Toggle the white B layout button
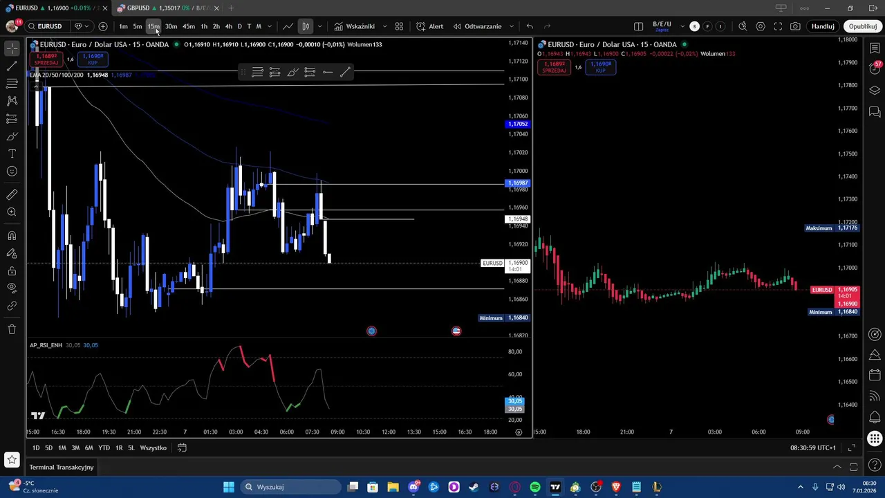 point(694,26)
